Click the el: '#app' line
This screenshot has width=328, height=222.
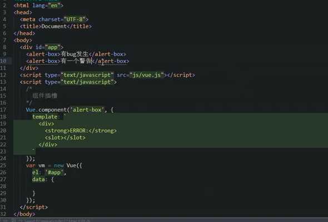point(49,172)
